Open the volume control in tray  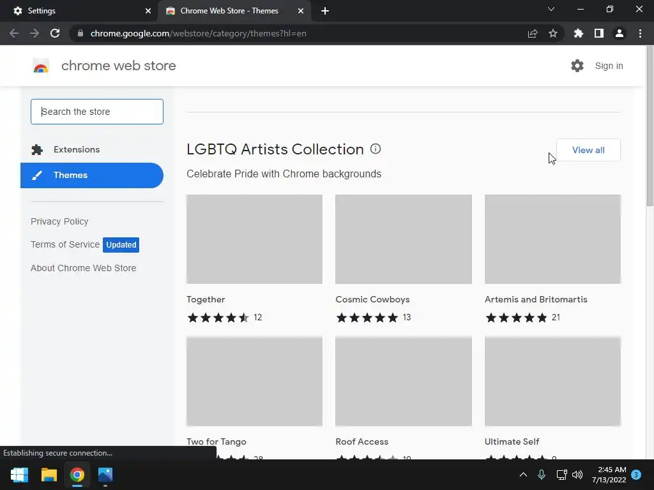pos(577,475)
